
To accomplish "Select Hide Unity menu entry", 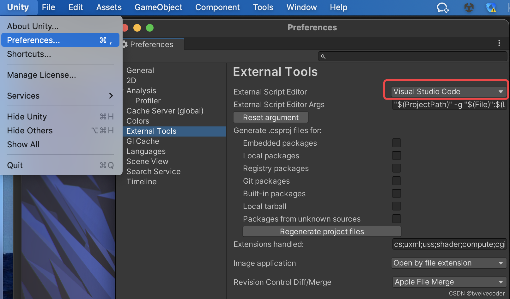I will click(60, 117).
